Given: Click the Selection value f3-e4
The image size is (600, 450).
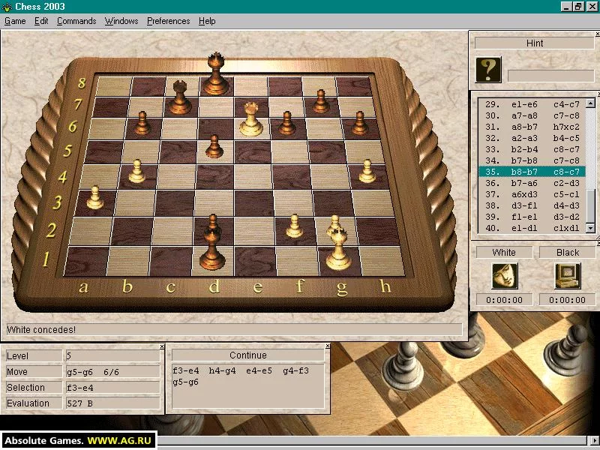Looking at the screenshot, I should coord(113,388).
